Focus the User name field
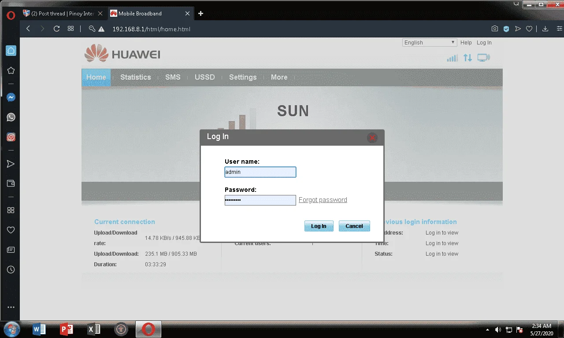Image resolution: width=564 pixels, height=338 pixels. [x=260, y=172]
